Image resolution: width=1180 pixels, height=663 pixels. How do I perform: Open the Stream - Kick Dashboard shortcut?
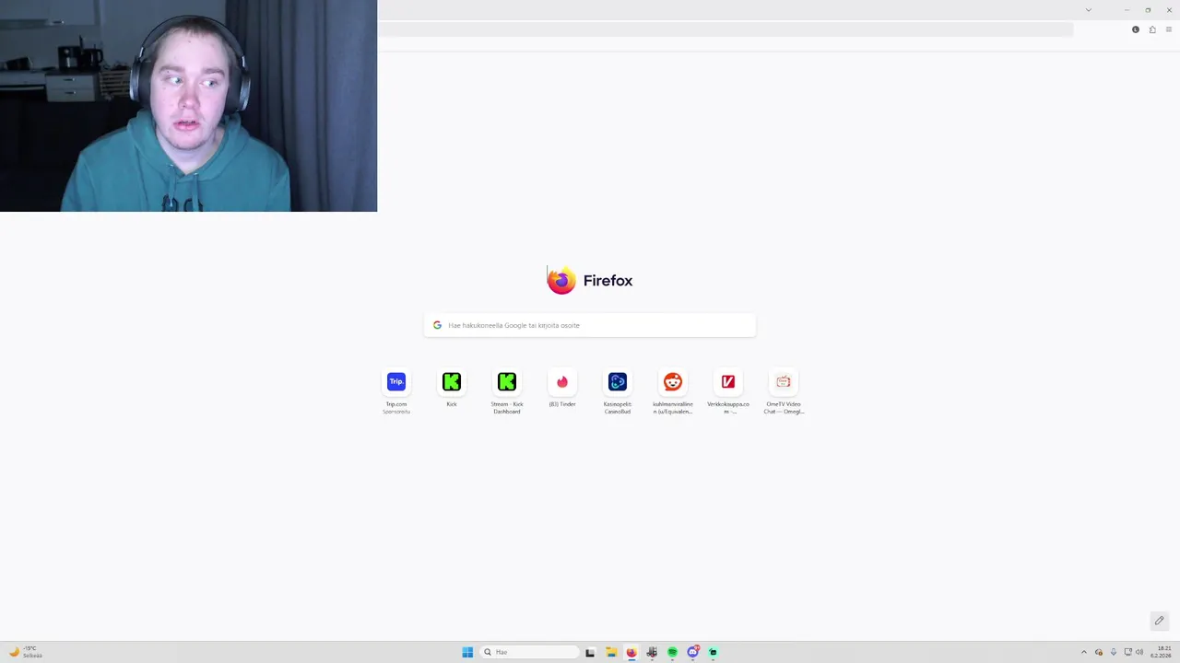507,382
